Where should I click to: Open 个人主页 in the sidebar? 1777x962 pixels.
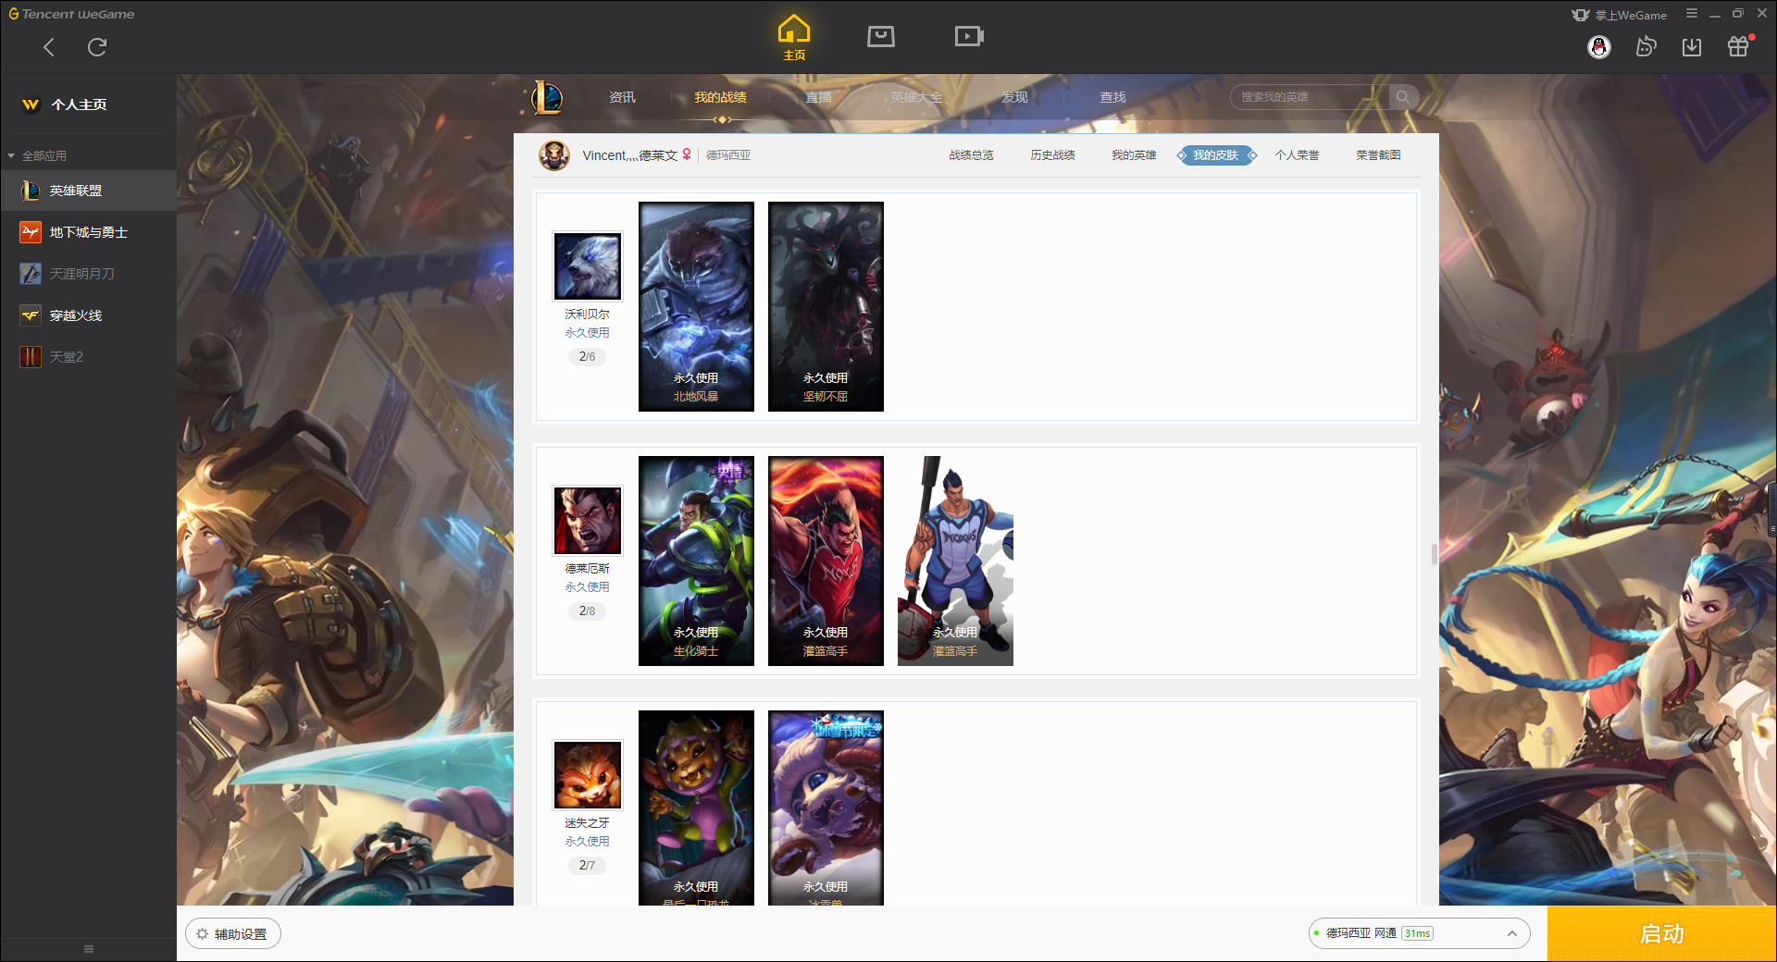[79, 105]
